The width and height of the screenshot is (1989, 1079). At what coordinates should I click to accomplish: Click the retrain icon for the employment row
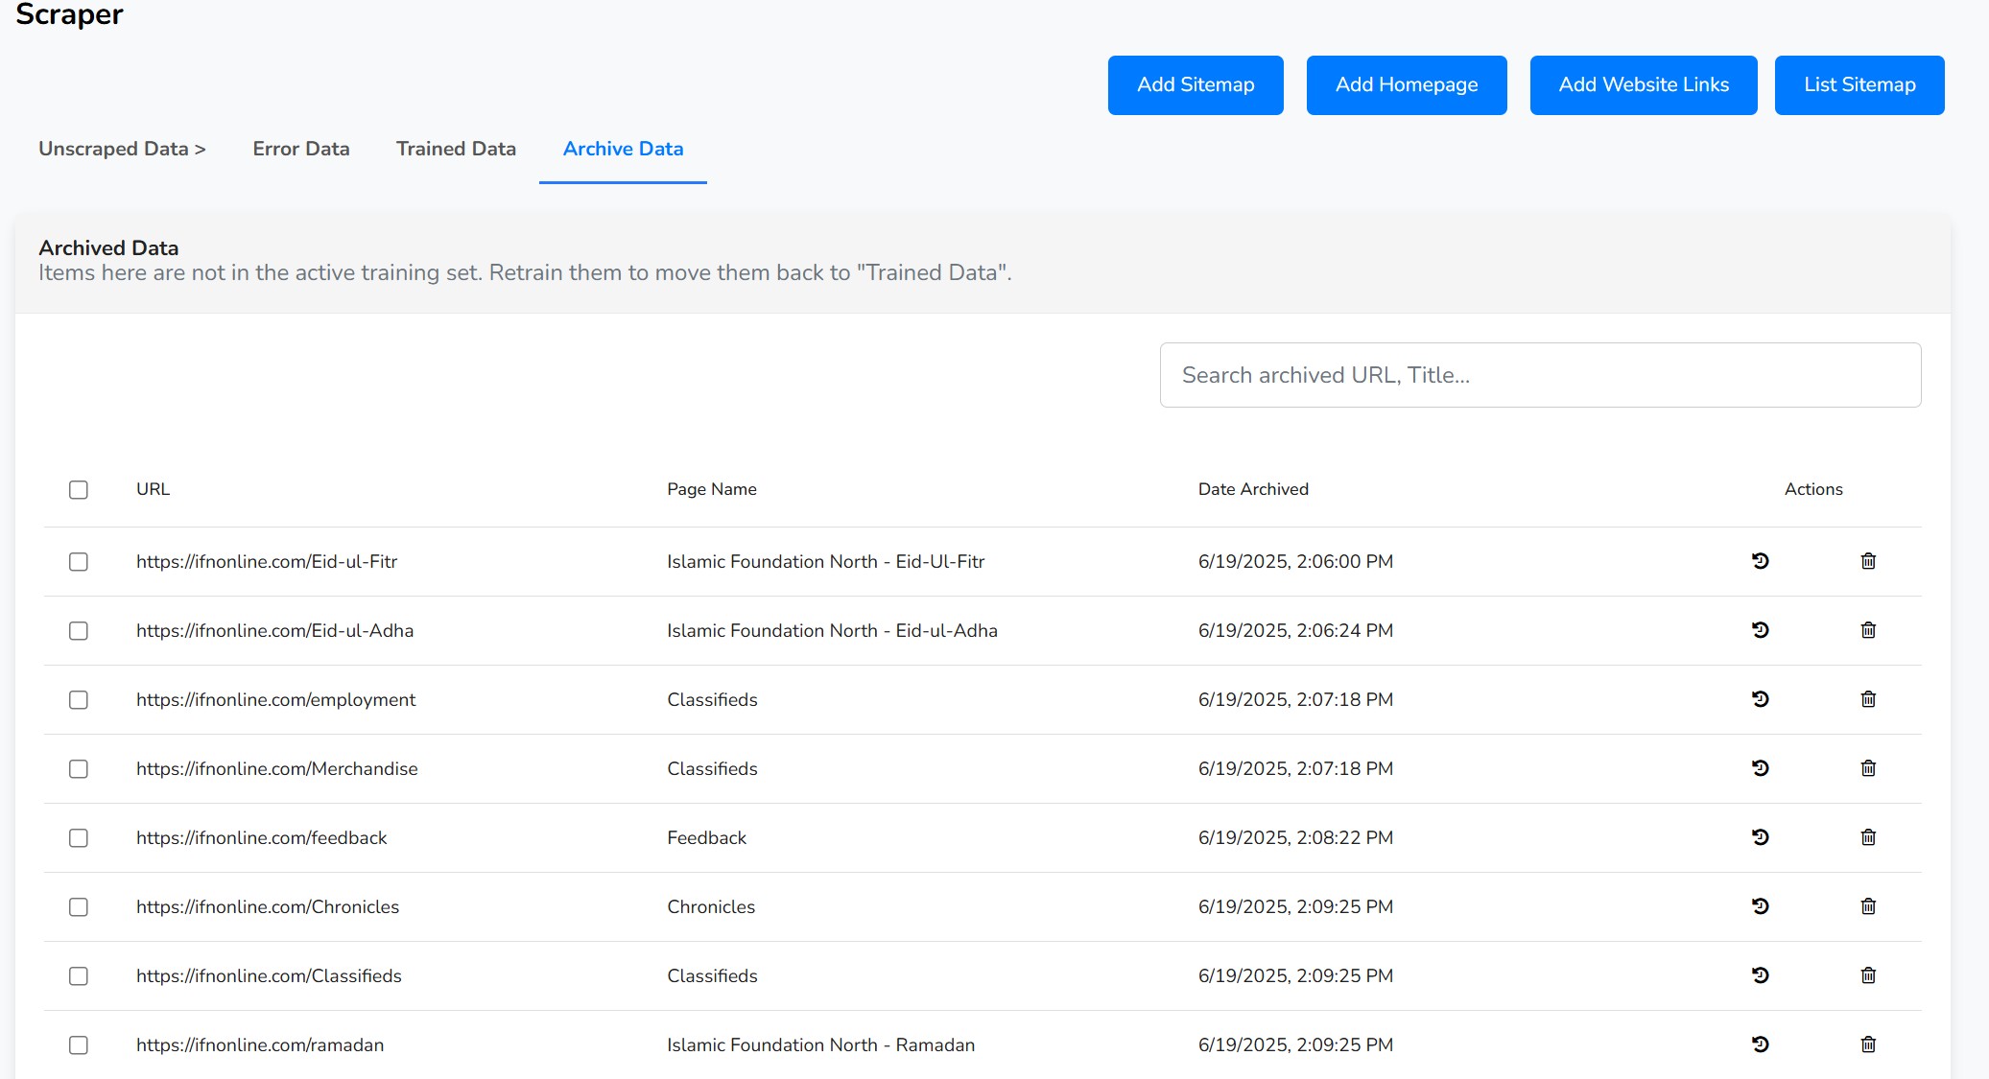(x=1760, y=699)
